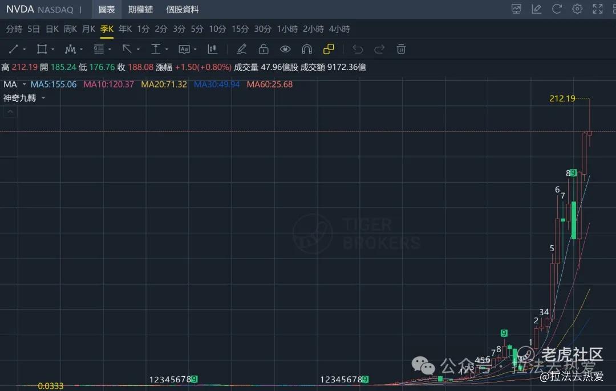This screenshot has width=616, height=391.
Task: Redo the drawing action
Action: tap(379, 49)
